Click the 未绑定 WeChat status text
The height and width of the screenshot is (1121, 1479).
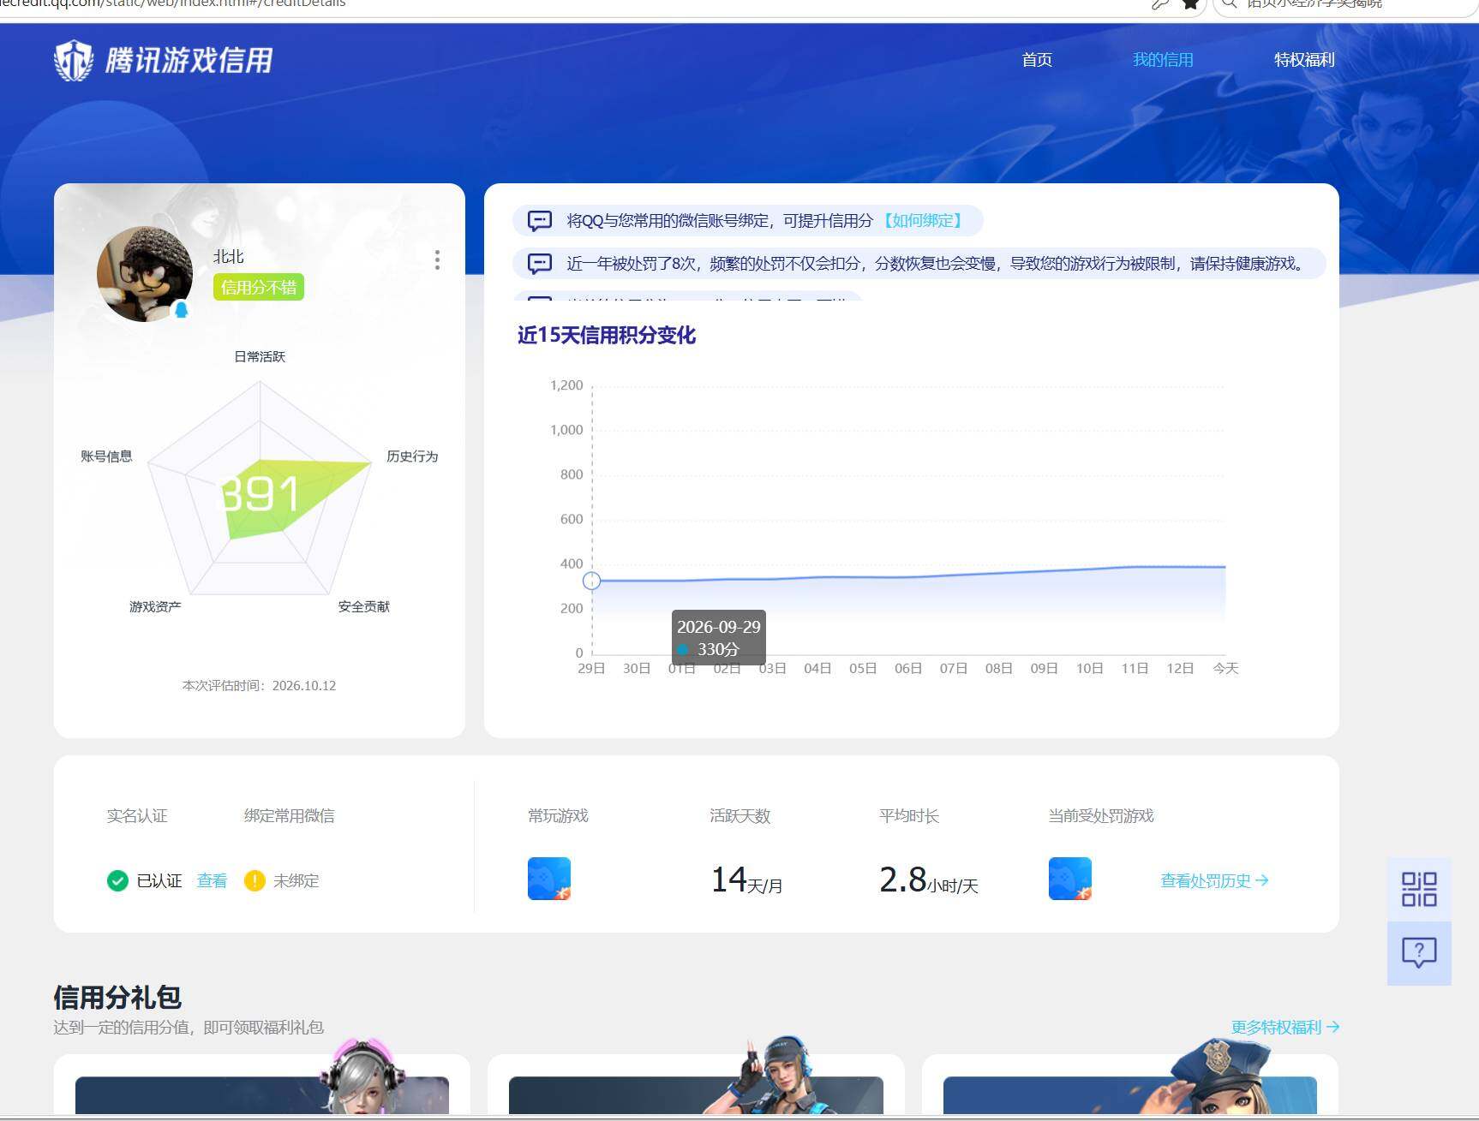click(x=296, y=880)
